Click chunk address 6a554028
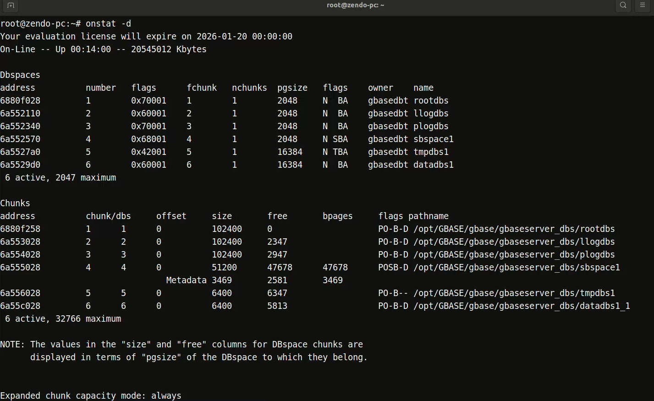Viewport: 654px width, 401px height. point(20,255)
